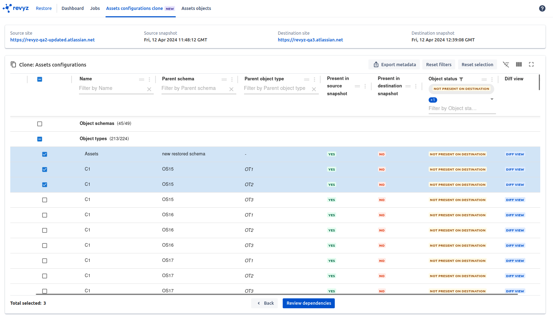
Task: Check the C1 OS15 OT3 checkbox
Action: [45, 200]
